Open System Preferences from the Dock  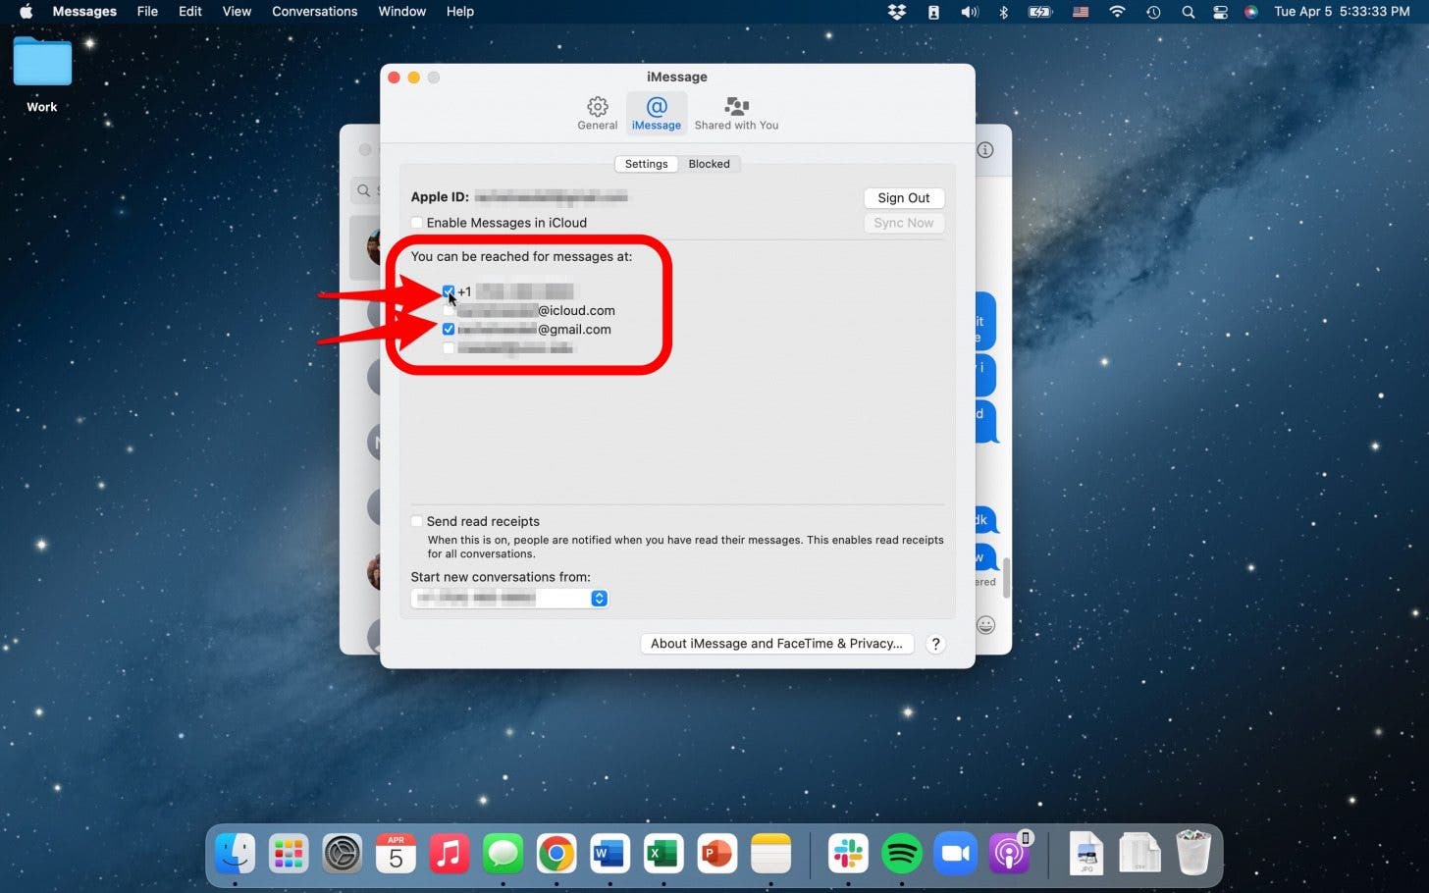pyautogui.click(x=342, y=853)
